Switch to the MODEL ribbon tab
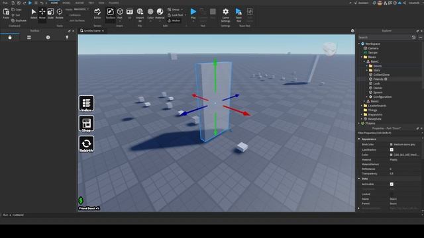 click(66, 3)
